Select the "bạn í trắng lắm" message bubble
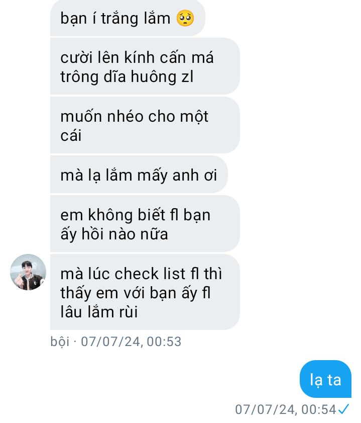The height and width of the screenshot is (423, 361). [x=128, y=18]
